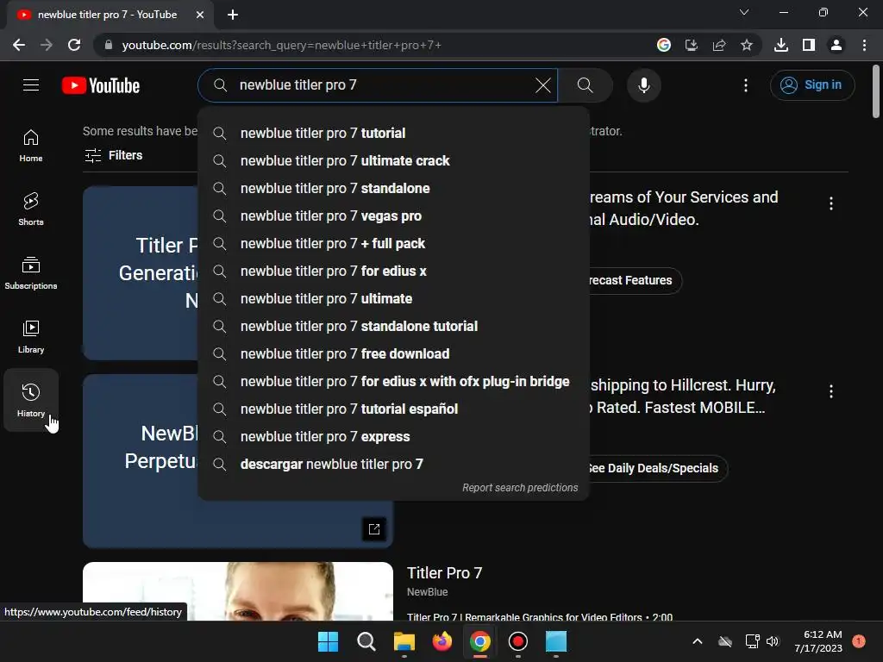Choose the suggestion ending in just 'ultimate'
Screen dimensions: 883x662
[393, 299]
